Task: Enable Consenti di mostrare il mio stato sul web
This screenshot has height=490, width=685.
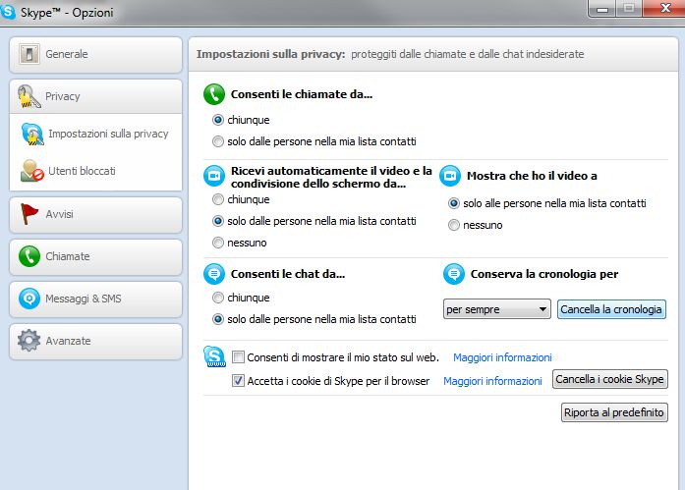Action: tap(238, 357)
